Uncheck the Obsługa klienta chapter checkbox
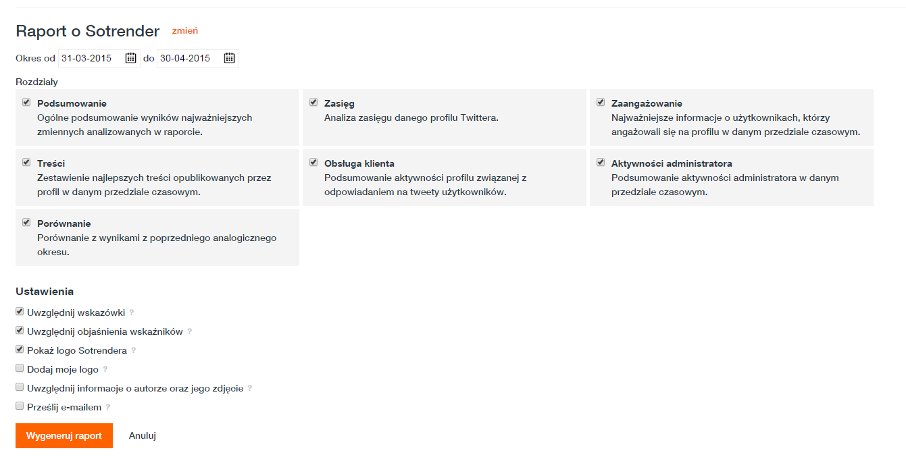The height and width of the screenshot is (457, 906). 313,163
